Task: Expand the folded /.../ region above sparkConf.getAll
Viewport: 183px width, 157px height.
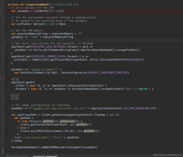Action: (x=4, y=79)
